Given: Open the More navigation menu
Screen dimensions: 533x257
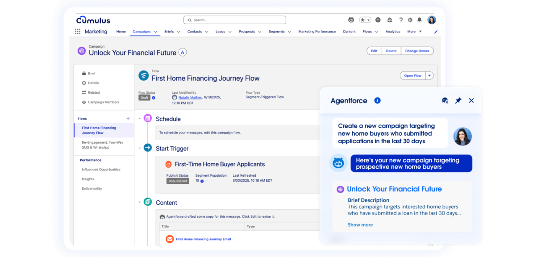Looking at the screenshot, I should (x=415, y=32).
